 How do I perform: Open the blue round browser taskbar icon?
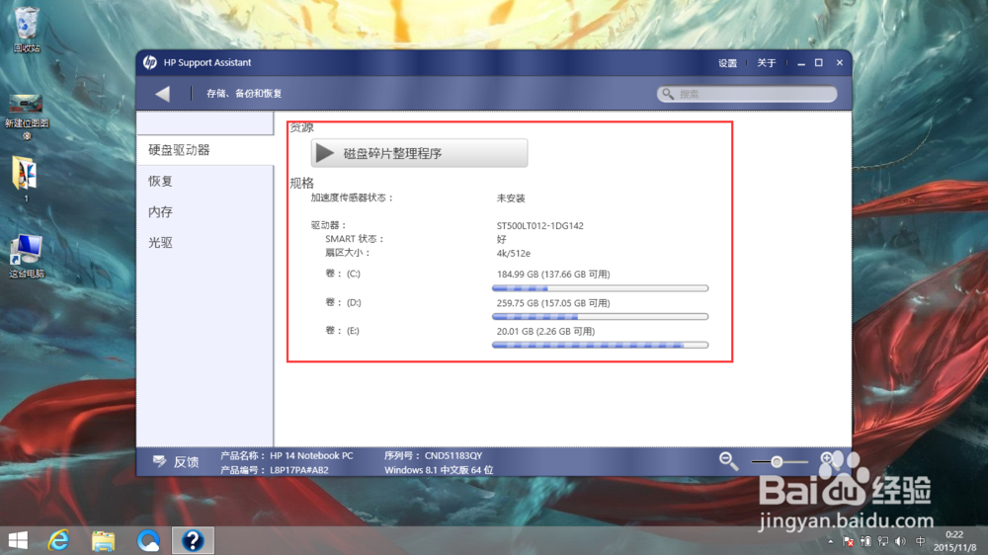(x=149, y=540)
